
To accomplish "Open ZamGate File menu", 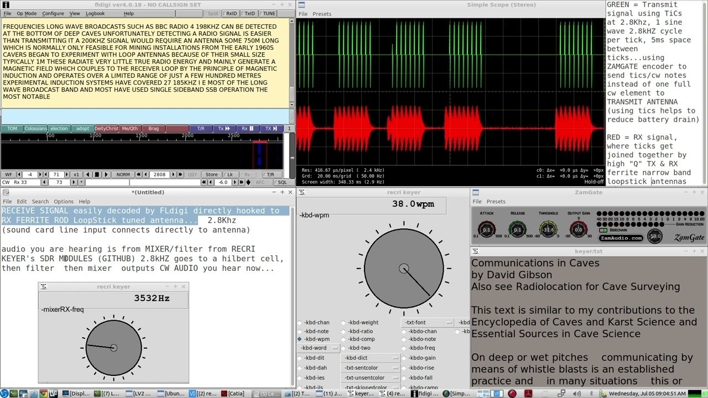I will pos(477,202).
